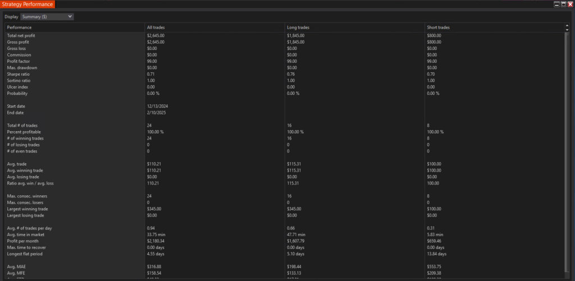
Task: Click the Max. drawdown row label
Action: [x=22, y=68]
